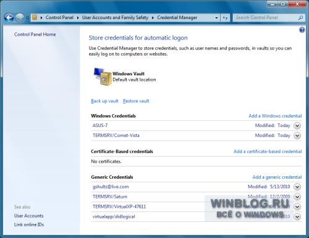Select User Accounts and Family Safety breadcrumb
The width and height of the screenshot is (309, 238).
click(115, 18)
